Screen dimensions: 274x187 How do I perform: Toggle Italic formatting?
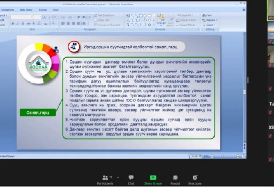click(18, 23)
